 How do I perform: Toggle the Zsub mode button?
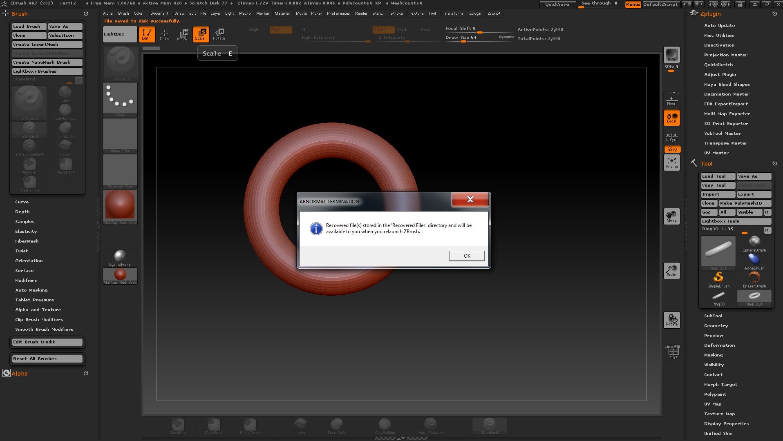tap(402, 30)
